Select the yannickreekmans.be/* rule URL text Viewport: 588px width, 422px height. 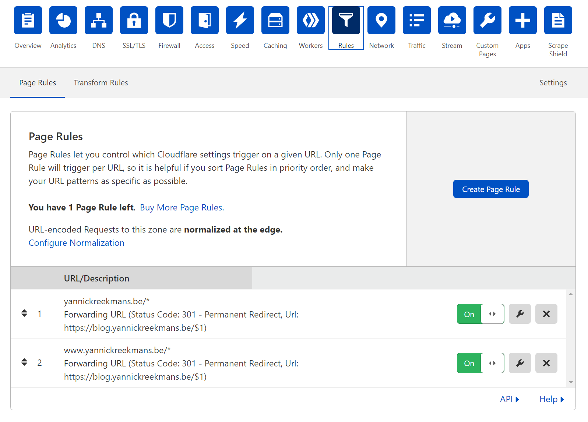point(107,301)
